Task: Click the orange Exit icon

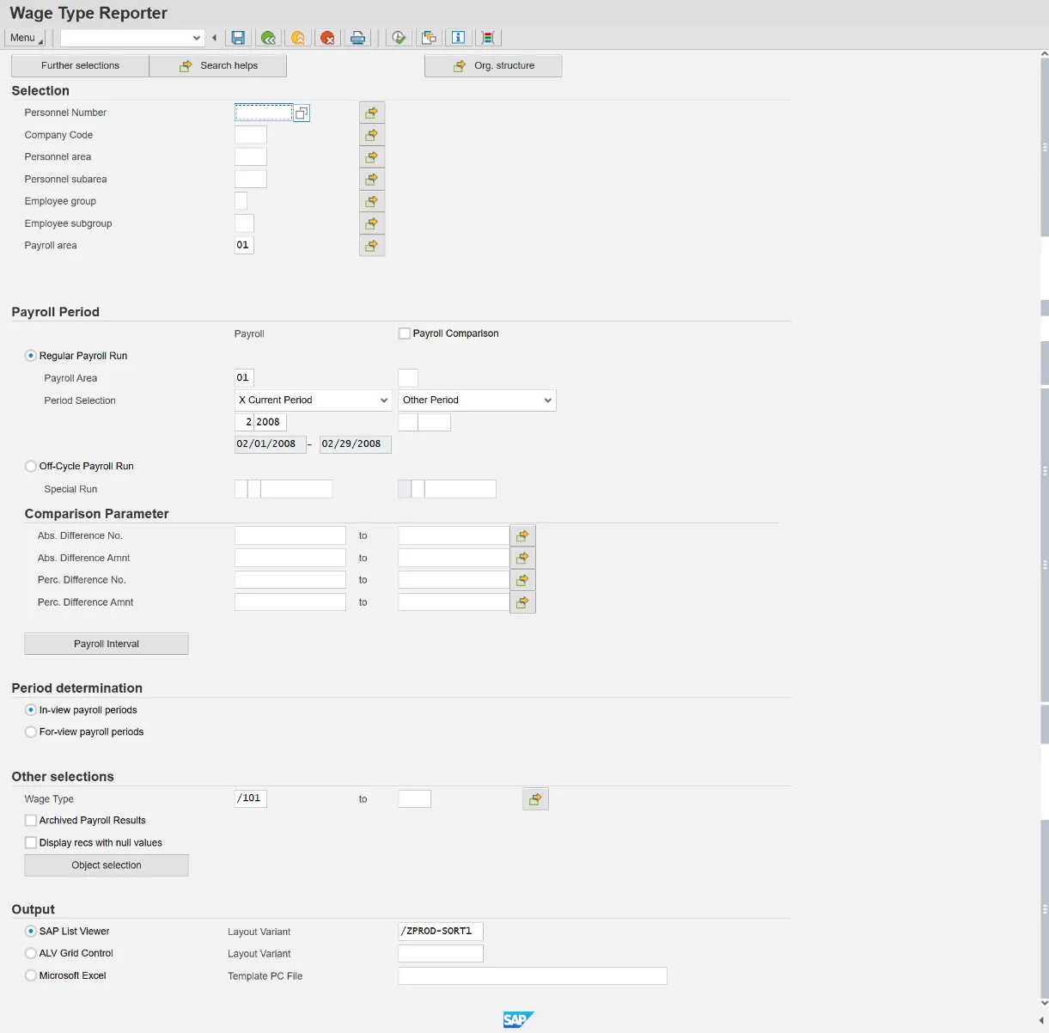Action: [x=298, y=38]
